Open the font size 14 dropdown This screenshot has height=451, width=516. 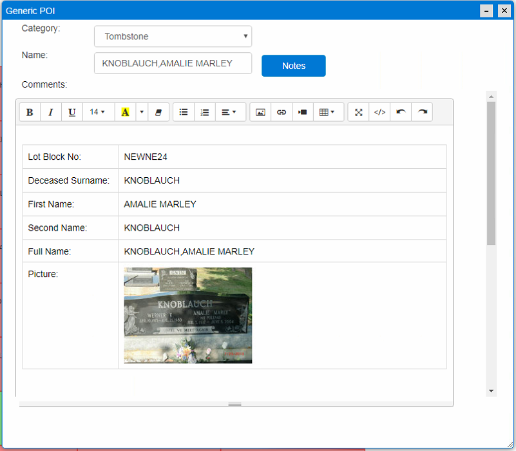pyautogui.click(x=98, y=112)
